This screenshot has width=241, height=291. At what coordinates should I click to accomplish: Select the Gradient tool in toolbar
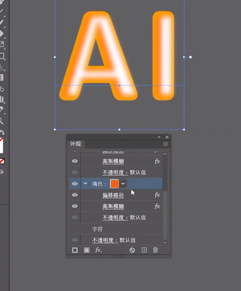pos(1,78)
